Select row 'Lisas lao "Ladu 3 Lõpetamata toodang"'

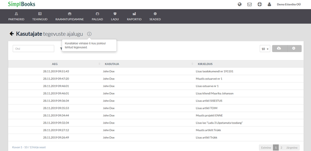(x=156, y=123)
